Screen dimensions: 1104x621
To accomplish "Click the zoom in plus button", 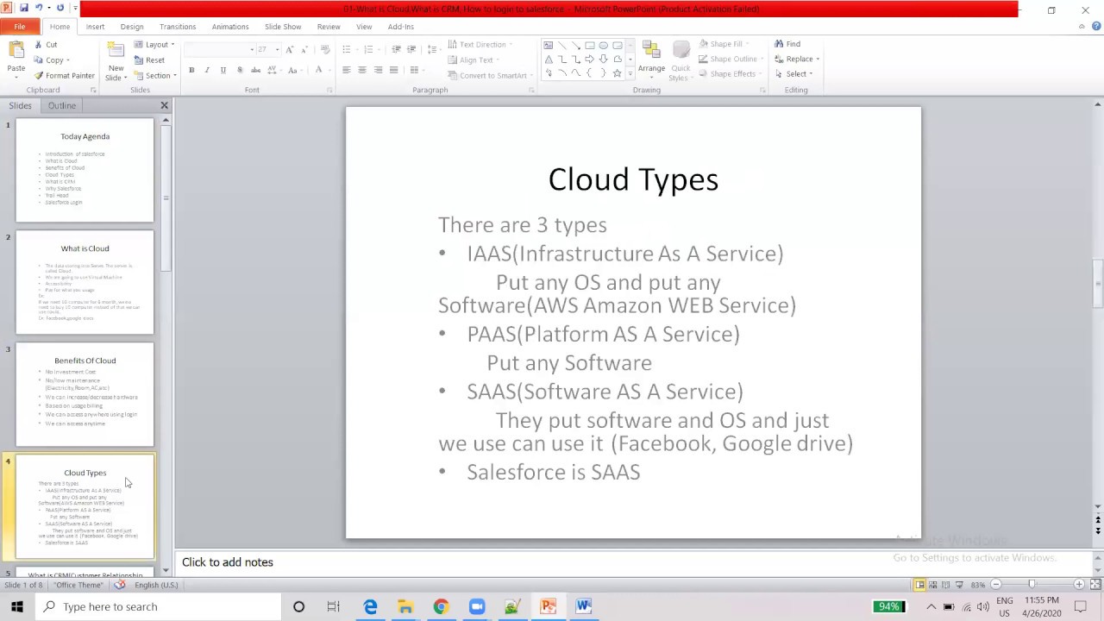I will tap(1078, 585).
